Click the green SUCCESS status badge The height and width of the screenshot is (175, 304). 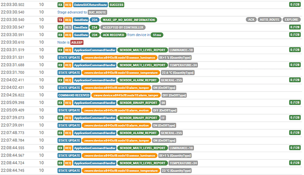pyautogui.click(x=116, y=5)
